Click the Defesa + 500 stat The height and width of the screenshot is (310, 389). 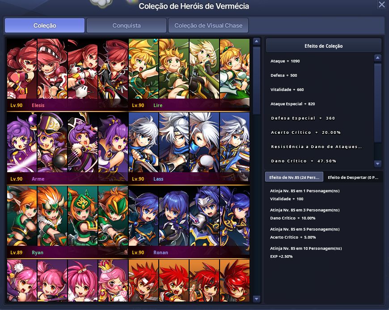coord(283,75)
